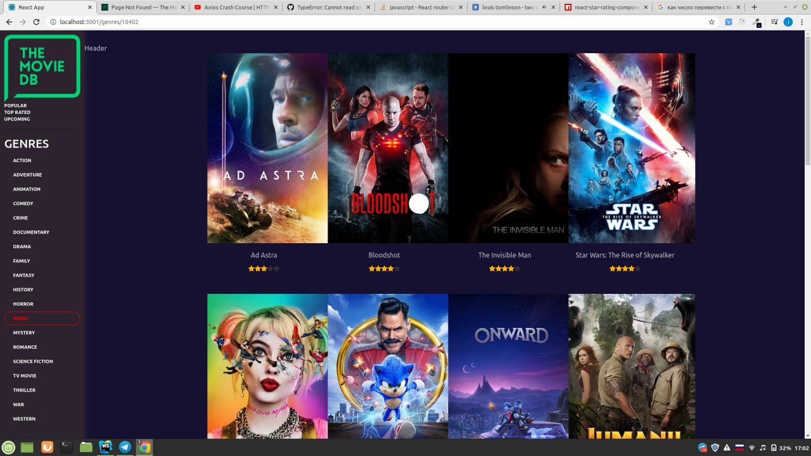This screenshot has height=456, width=811.
Task: Select the History genre
Action: tap(23, 289)
